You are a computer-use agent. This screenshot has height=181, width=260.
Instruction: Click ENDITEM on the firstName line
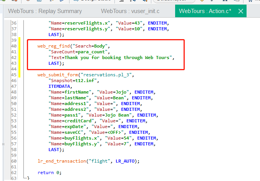tap(144, 92)
